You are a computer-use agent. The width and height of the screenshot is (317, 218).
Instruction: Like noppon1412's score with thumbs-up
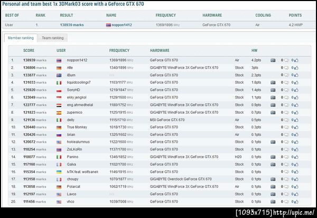point(296,60)
